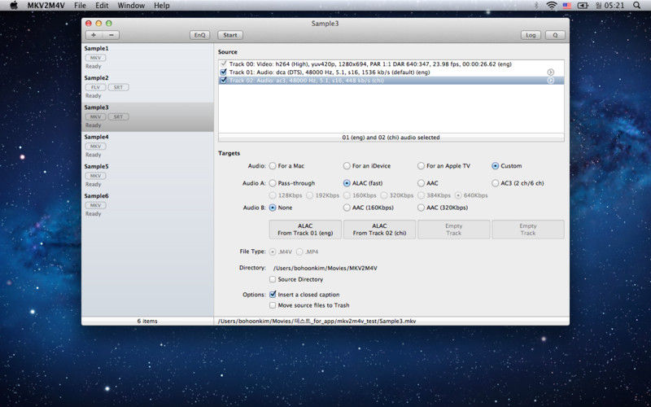Click the Movies/MKV2M4V directory path
Image resolution: width=651 pixels, height=407 pixels.
[325, 269]
